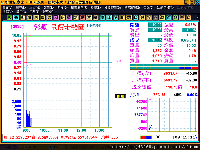This screenshot has width=200, height=150.
Task: Click the 開盤 value 10.05
Action: 155,25
